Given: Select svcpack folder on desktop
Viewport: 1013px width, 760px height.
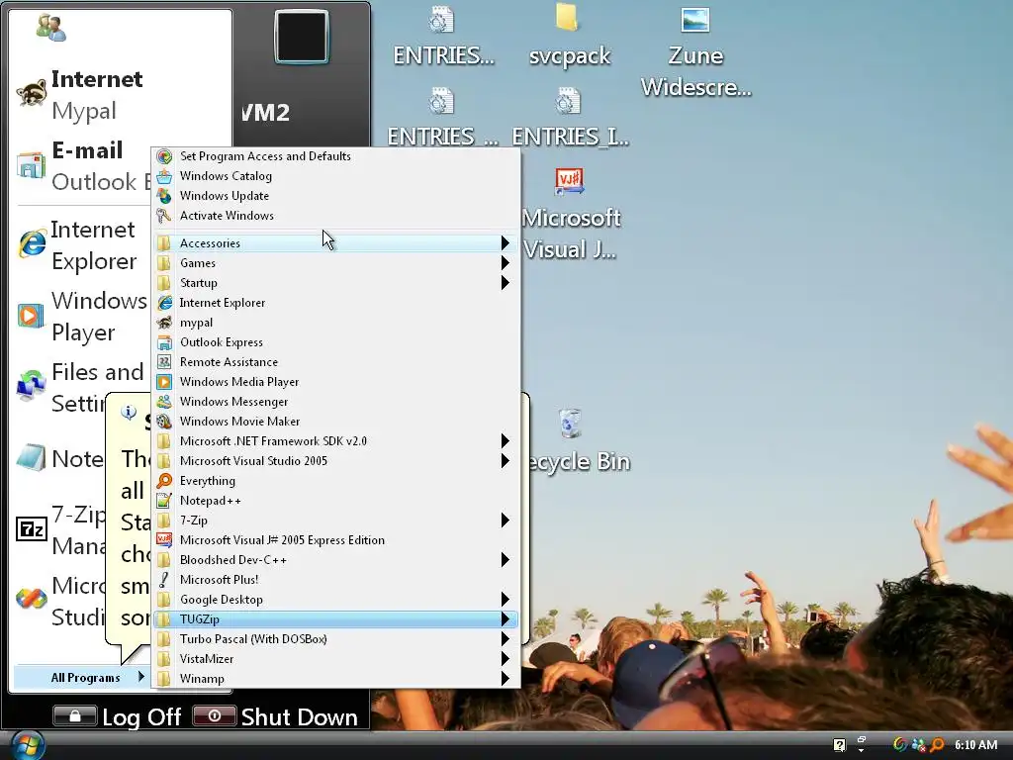Looking at the screenshot, I should pos(569,37).
